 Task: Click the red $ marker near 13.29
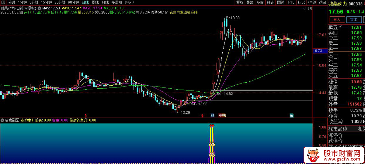click(x=202, y=116)
